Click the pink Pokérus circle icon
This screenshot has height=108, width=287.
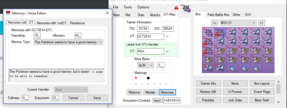[x=142, y=78]
